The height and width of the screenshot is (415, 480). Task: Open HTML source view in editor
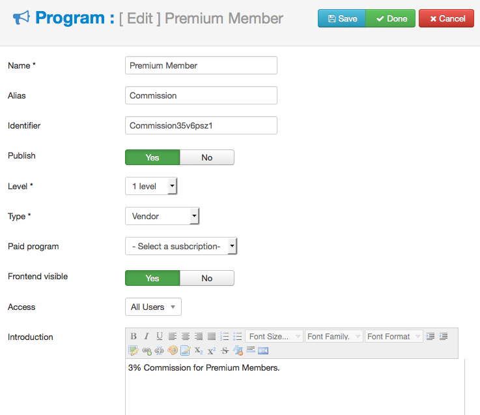point(263,350)
